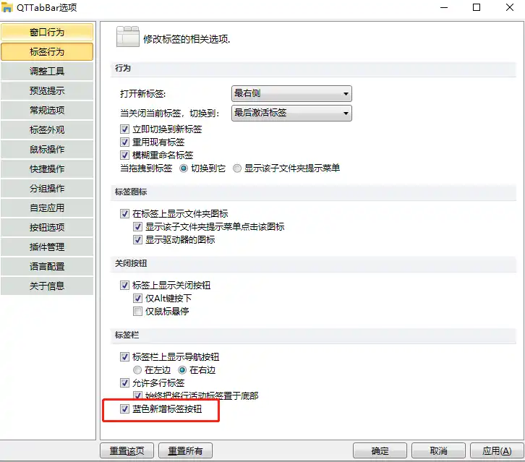Switch to the 按钮选项 page

47,227
